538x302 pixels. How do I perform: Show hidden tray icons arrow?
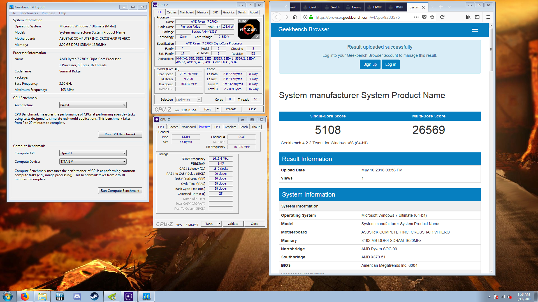(489, 297)
